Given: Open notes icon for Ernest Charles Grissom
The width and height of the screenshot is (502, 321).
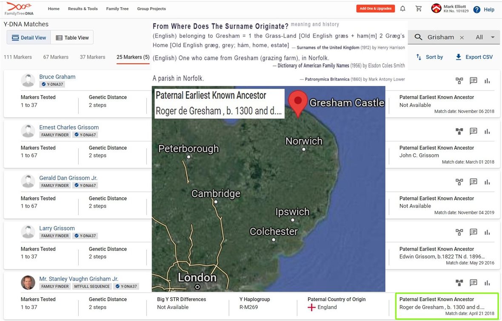Looking at the screenshot, I should [473, 131].
